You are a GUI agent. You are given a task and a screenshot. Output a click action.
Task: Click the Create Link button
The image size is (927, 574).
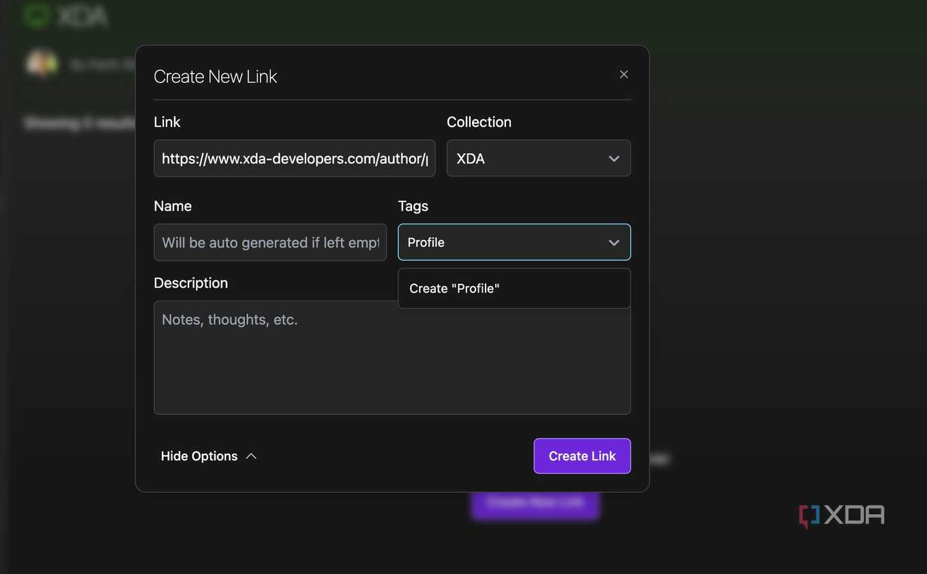click(582, 456)
